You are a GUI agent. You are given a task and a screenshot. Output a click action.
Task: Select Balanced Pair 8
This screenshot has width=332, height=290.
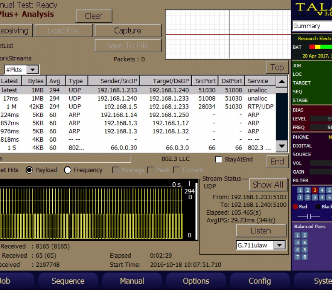pyautogui.click(x=305, y=257)
